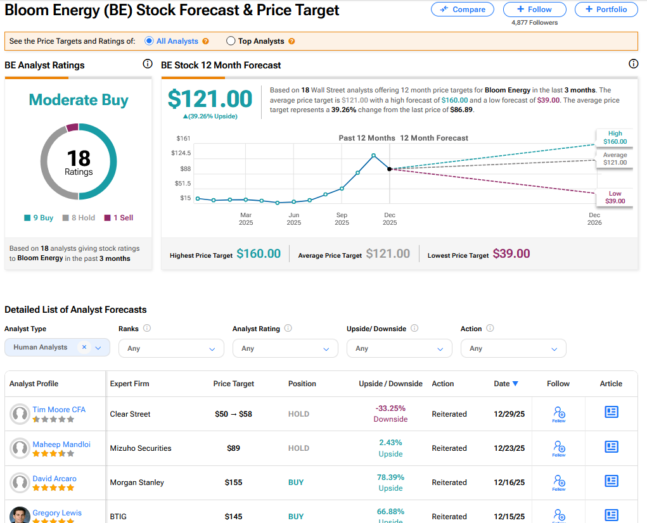Open the Action filter dropdown
The height and width of the screenshot is (523, 647).
[513, 348]
